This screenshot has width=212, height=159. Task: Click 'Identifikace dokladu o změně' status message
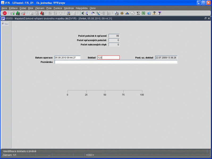pos(20,151)
